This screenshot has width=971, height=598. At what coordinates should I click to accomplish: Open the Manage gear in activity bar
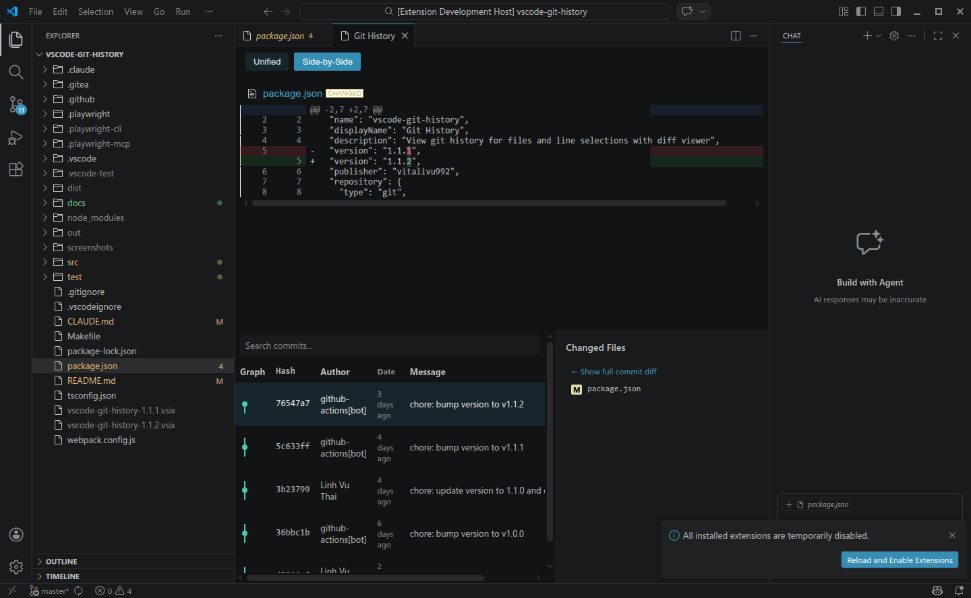pos(16,567)
